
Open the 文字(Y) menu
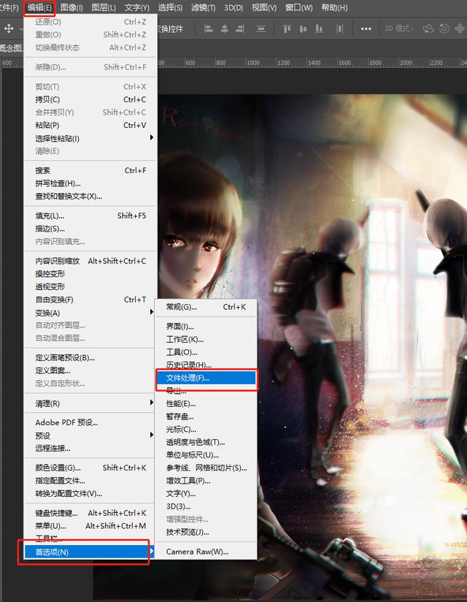coord(137,8)
